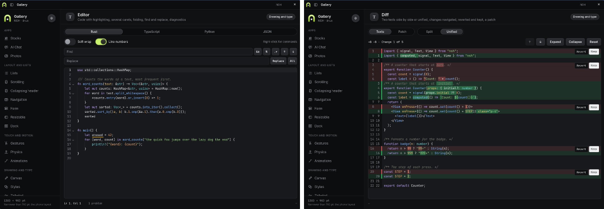604x209 pixels.
Task: Click the Gallery logo in Editor window sidebar
Action: click(x=8, y=18)
